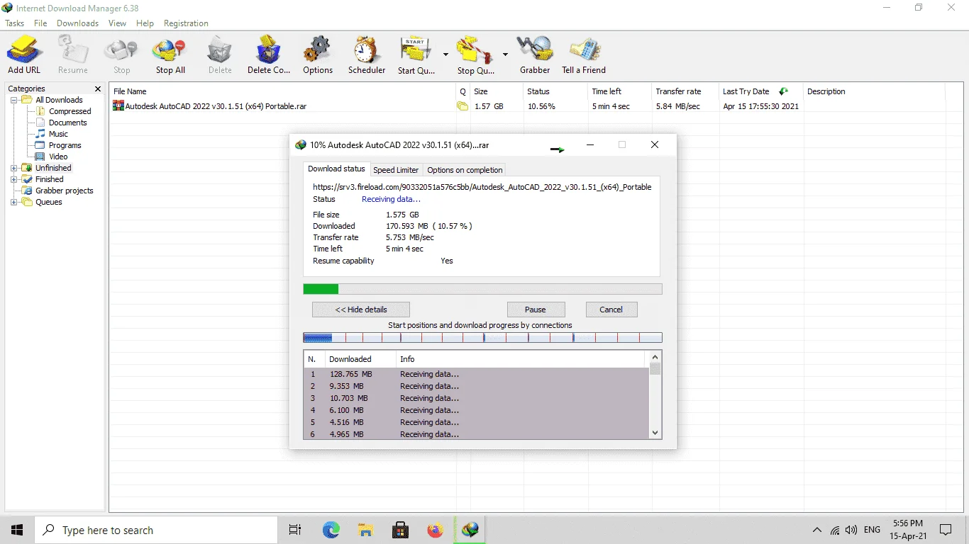Viewport: 969px width, 544px height.
Task: Open the Windows Start menu
Action: 17,530
